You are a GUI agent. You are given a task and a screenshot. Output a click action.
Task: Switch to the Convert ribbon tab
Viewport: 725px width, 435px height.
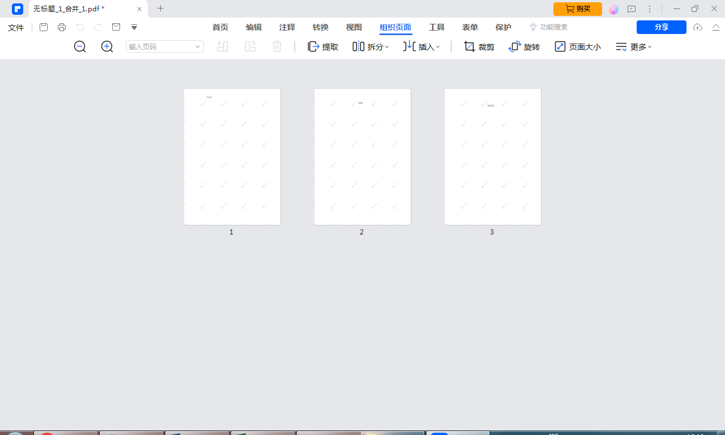click(320, 27)
